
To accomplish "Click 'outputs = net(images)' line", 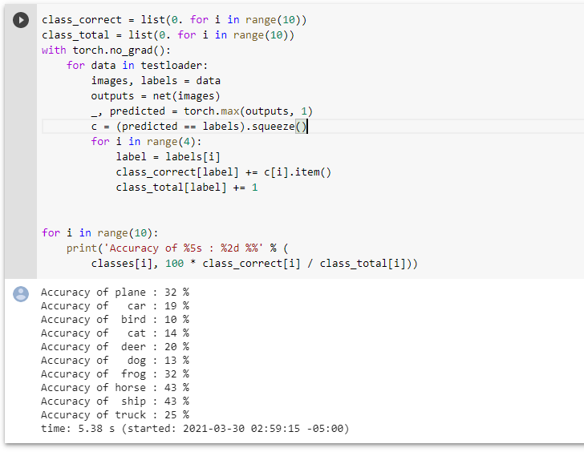I will click(x=156, y=96).
